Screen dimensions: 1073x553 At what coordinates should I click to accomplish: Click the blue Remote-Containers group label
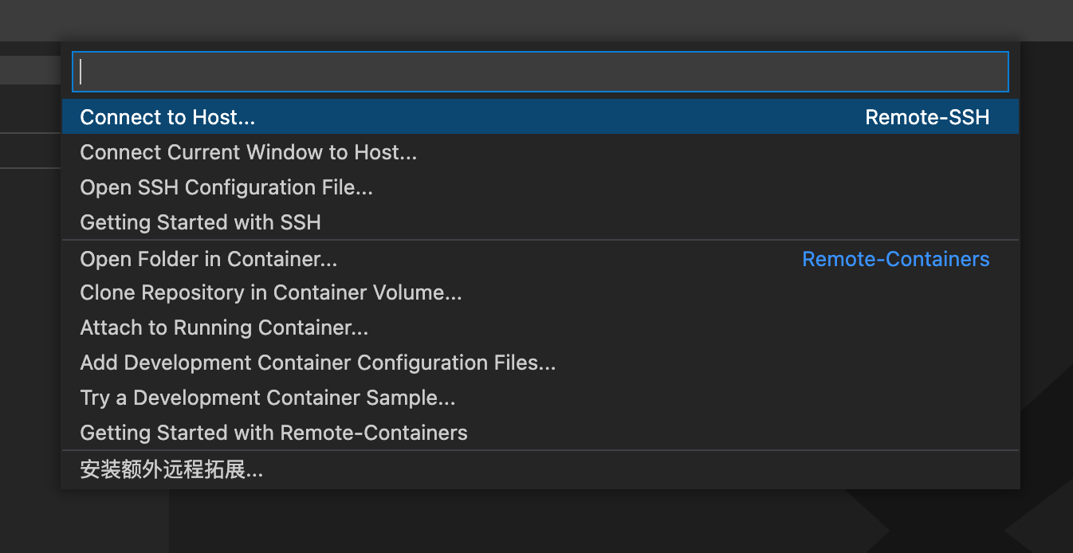coord(895,259)
